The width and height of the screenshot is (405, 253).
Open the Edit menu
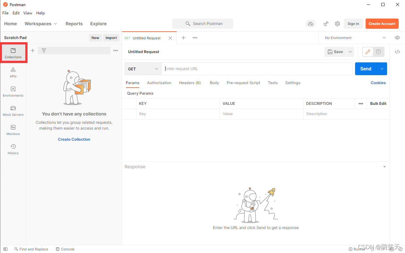(x=16, y=13)
